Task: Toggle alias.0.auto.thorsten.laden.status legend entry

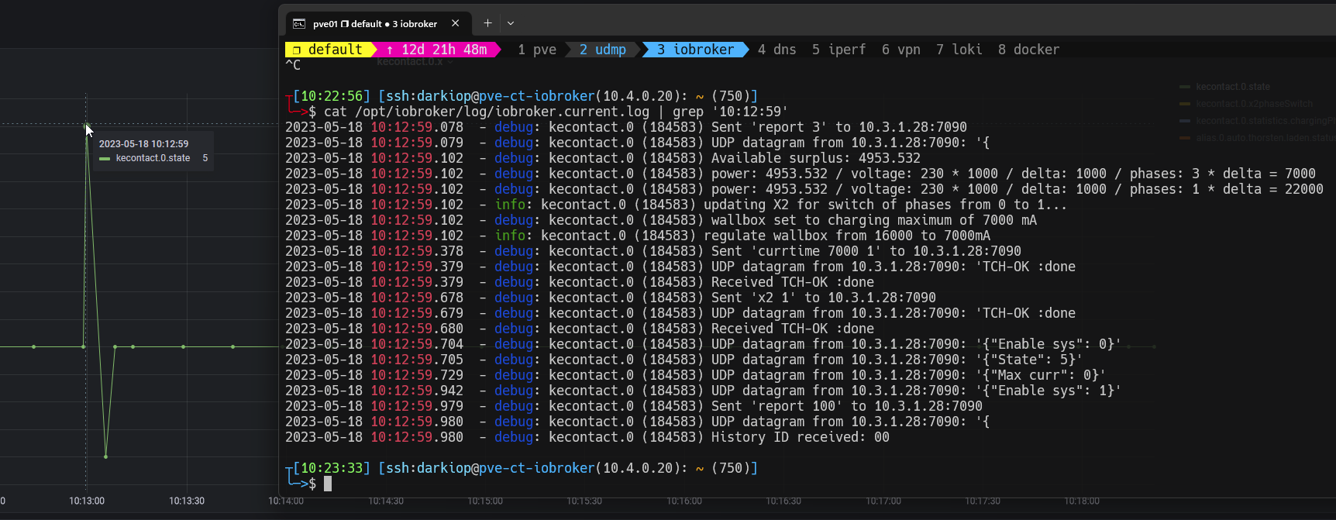Action: (1265, 138)
